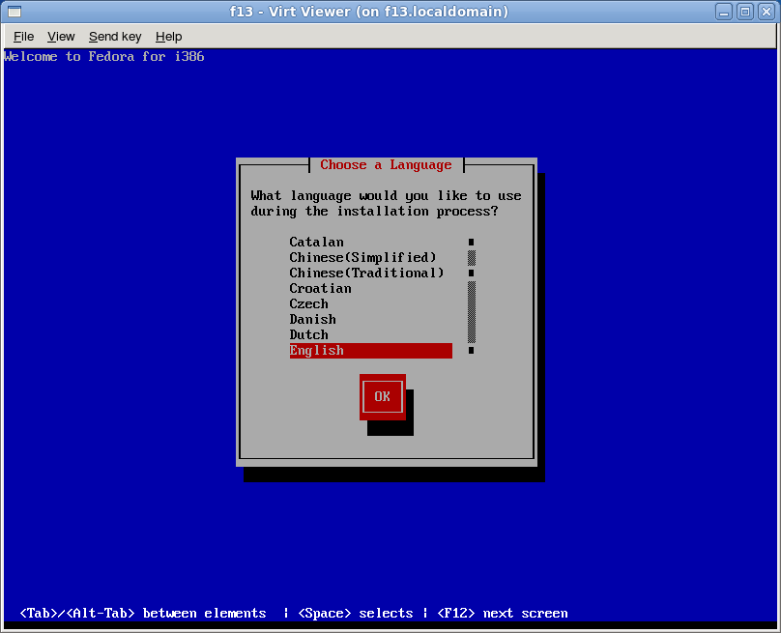Viewport: 781px width, 633px height.
Task: Click the OK button in language dialog
Action: [383, 397]
